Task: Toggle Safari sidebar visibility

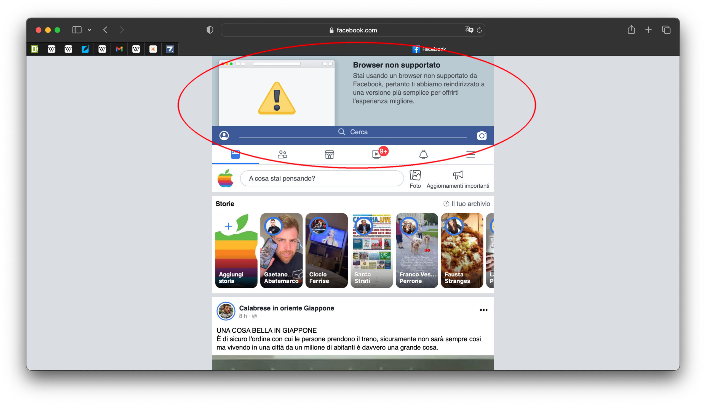Action: (77, 30)
